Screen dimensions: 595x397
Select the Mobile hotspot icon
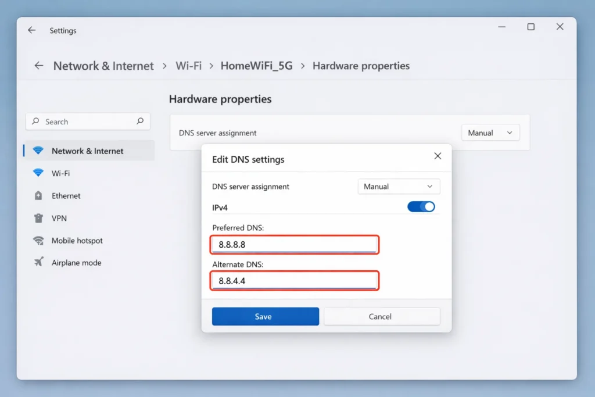point(38,240)
